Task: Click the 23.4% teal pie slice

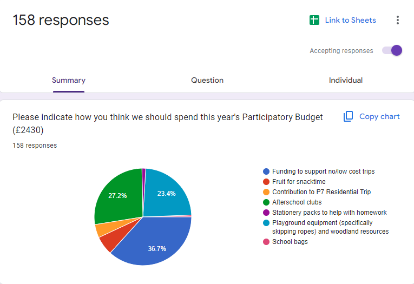Action: pos(168,192)
